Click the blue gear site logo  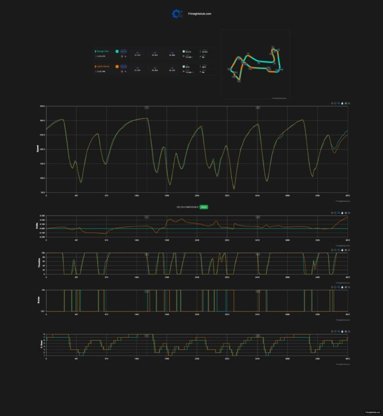177,14
